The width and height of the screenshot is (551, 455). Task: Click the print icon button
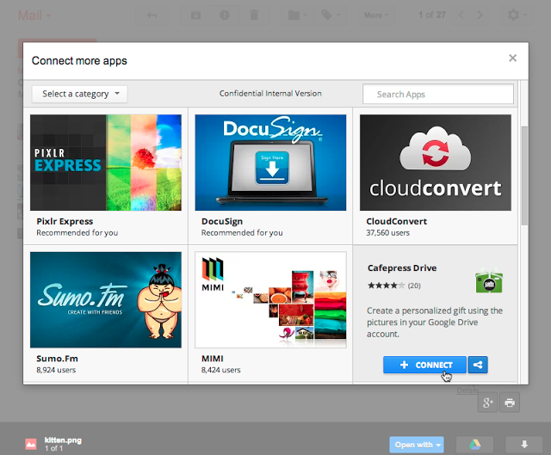coord(510,403)
